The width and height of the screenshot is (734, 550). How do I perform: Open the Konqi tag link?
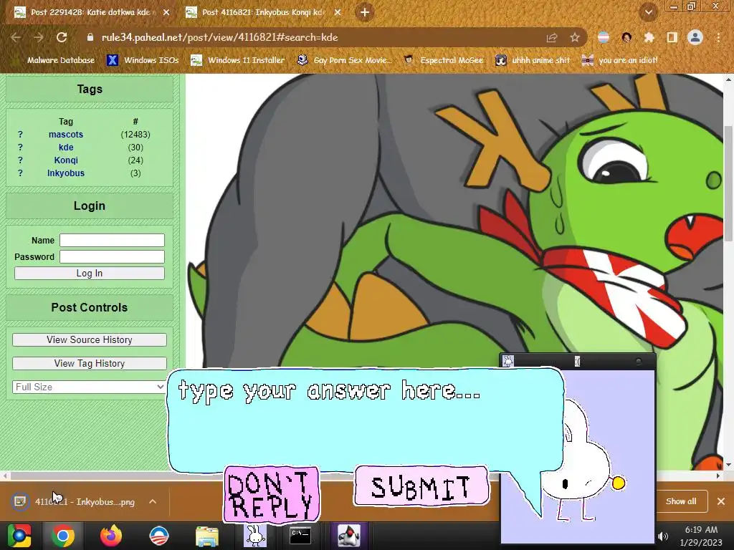click(65, 160)
